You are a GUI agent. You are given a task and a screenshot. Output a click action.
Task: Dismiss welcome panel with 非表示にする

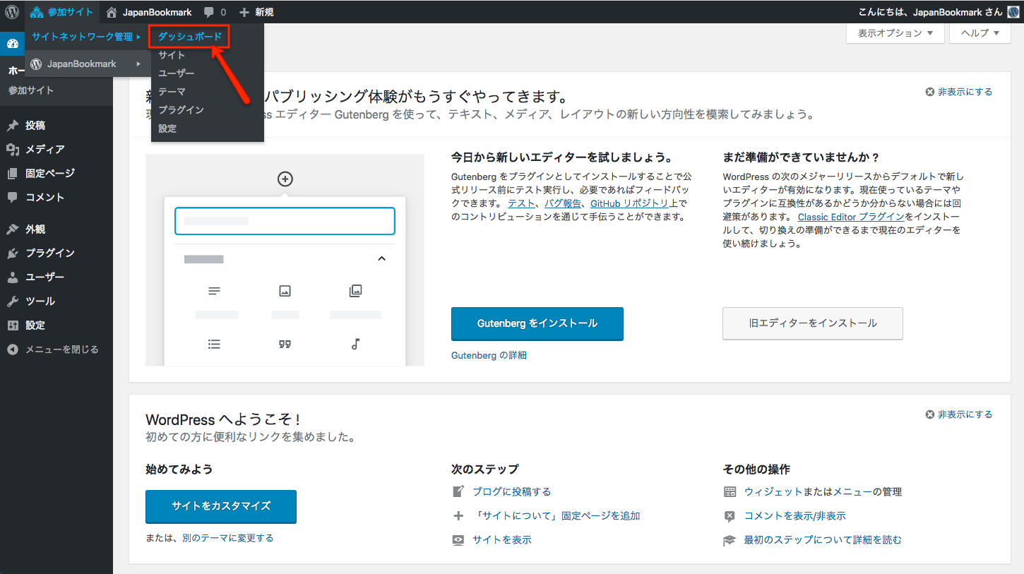[959, 414]
